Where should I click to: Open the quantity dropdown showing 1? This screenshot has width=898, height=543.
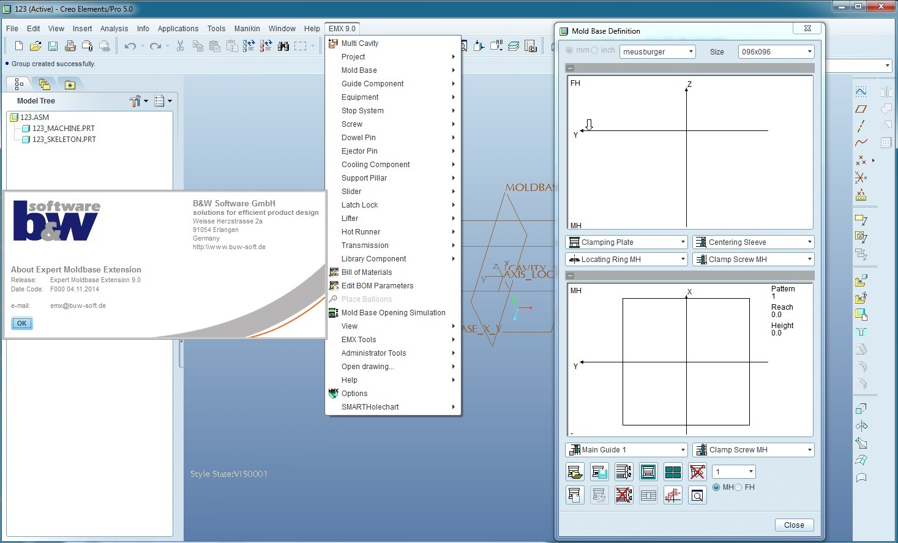[x=734, y=472]
